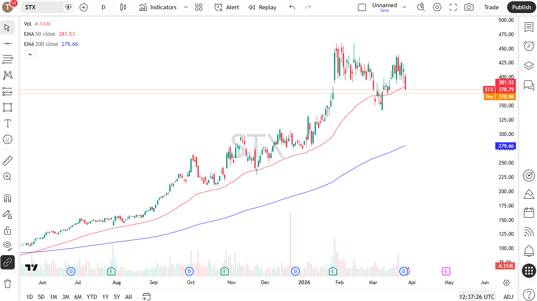Toggle lock all drawing tools

point(7,230)
